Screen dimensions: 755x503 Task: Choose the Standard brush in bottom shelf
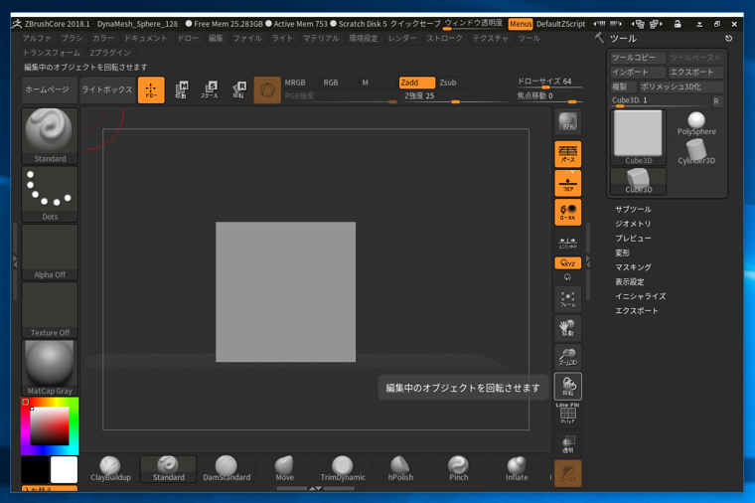coord(169,469)
